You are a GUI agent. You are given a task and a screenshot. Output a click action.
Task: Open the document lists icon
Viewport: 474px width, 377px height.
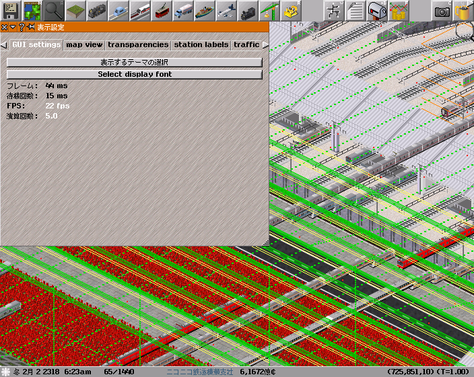(355, 11)
